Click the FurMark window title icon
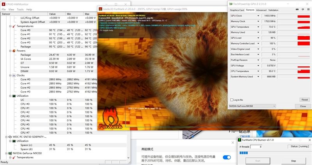This screenshot has width=312, height=165. (x=101, y=9)
